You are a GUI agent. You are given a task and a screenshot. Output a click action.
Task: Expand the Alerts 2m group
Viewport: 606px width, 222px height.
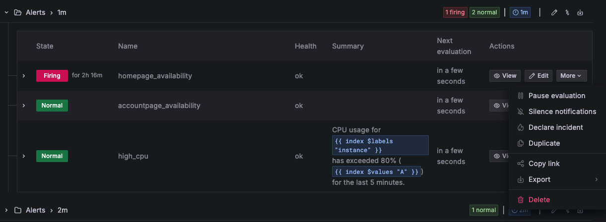point(6,210)
